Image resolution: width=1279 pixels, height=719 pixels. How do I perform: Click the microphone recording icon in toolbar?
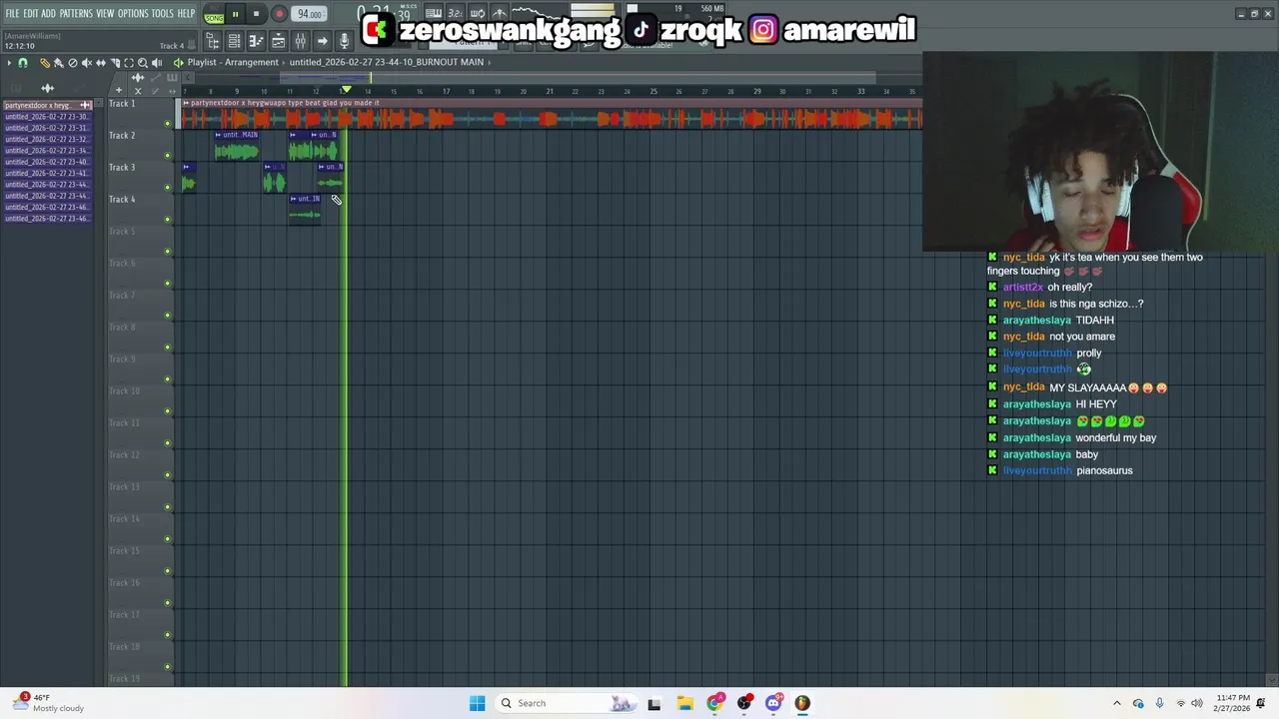coord(344,41)
